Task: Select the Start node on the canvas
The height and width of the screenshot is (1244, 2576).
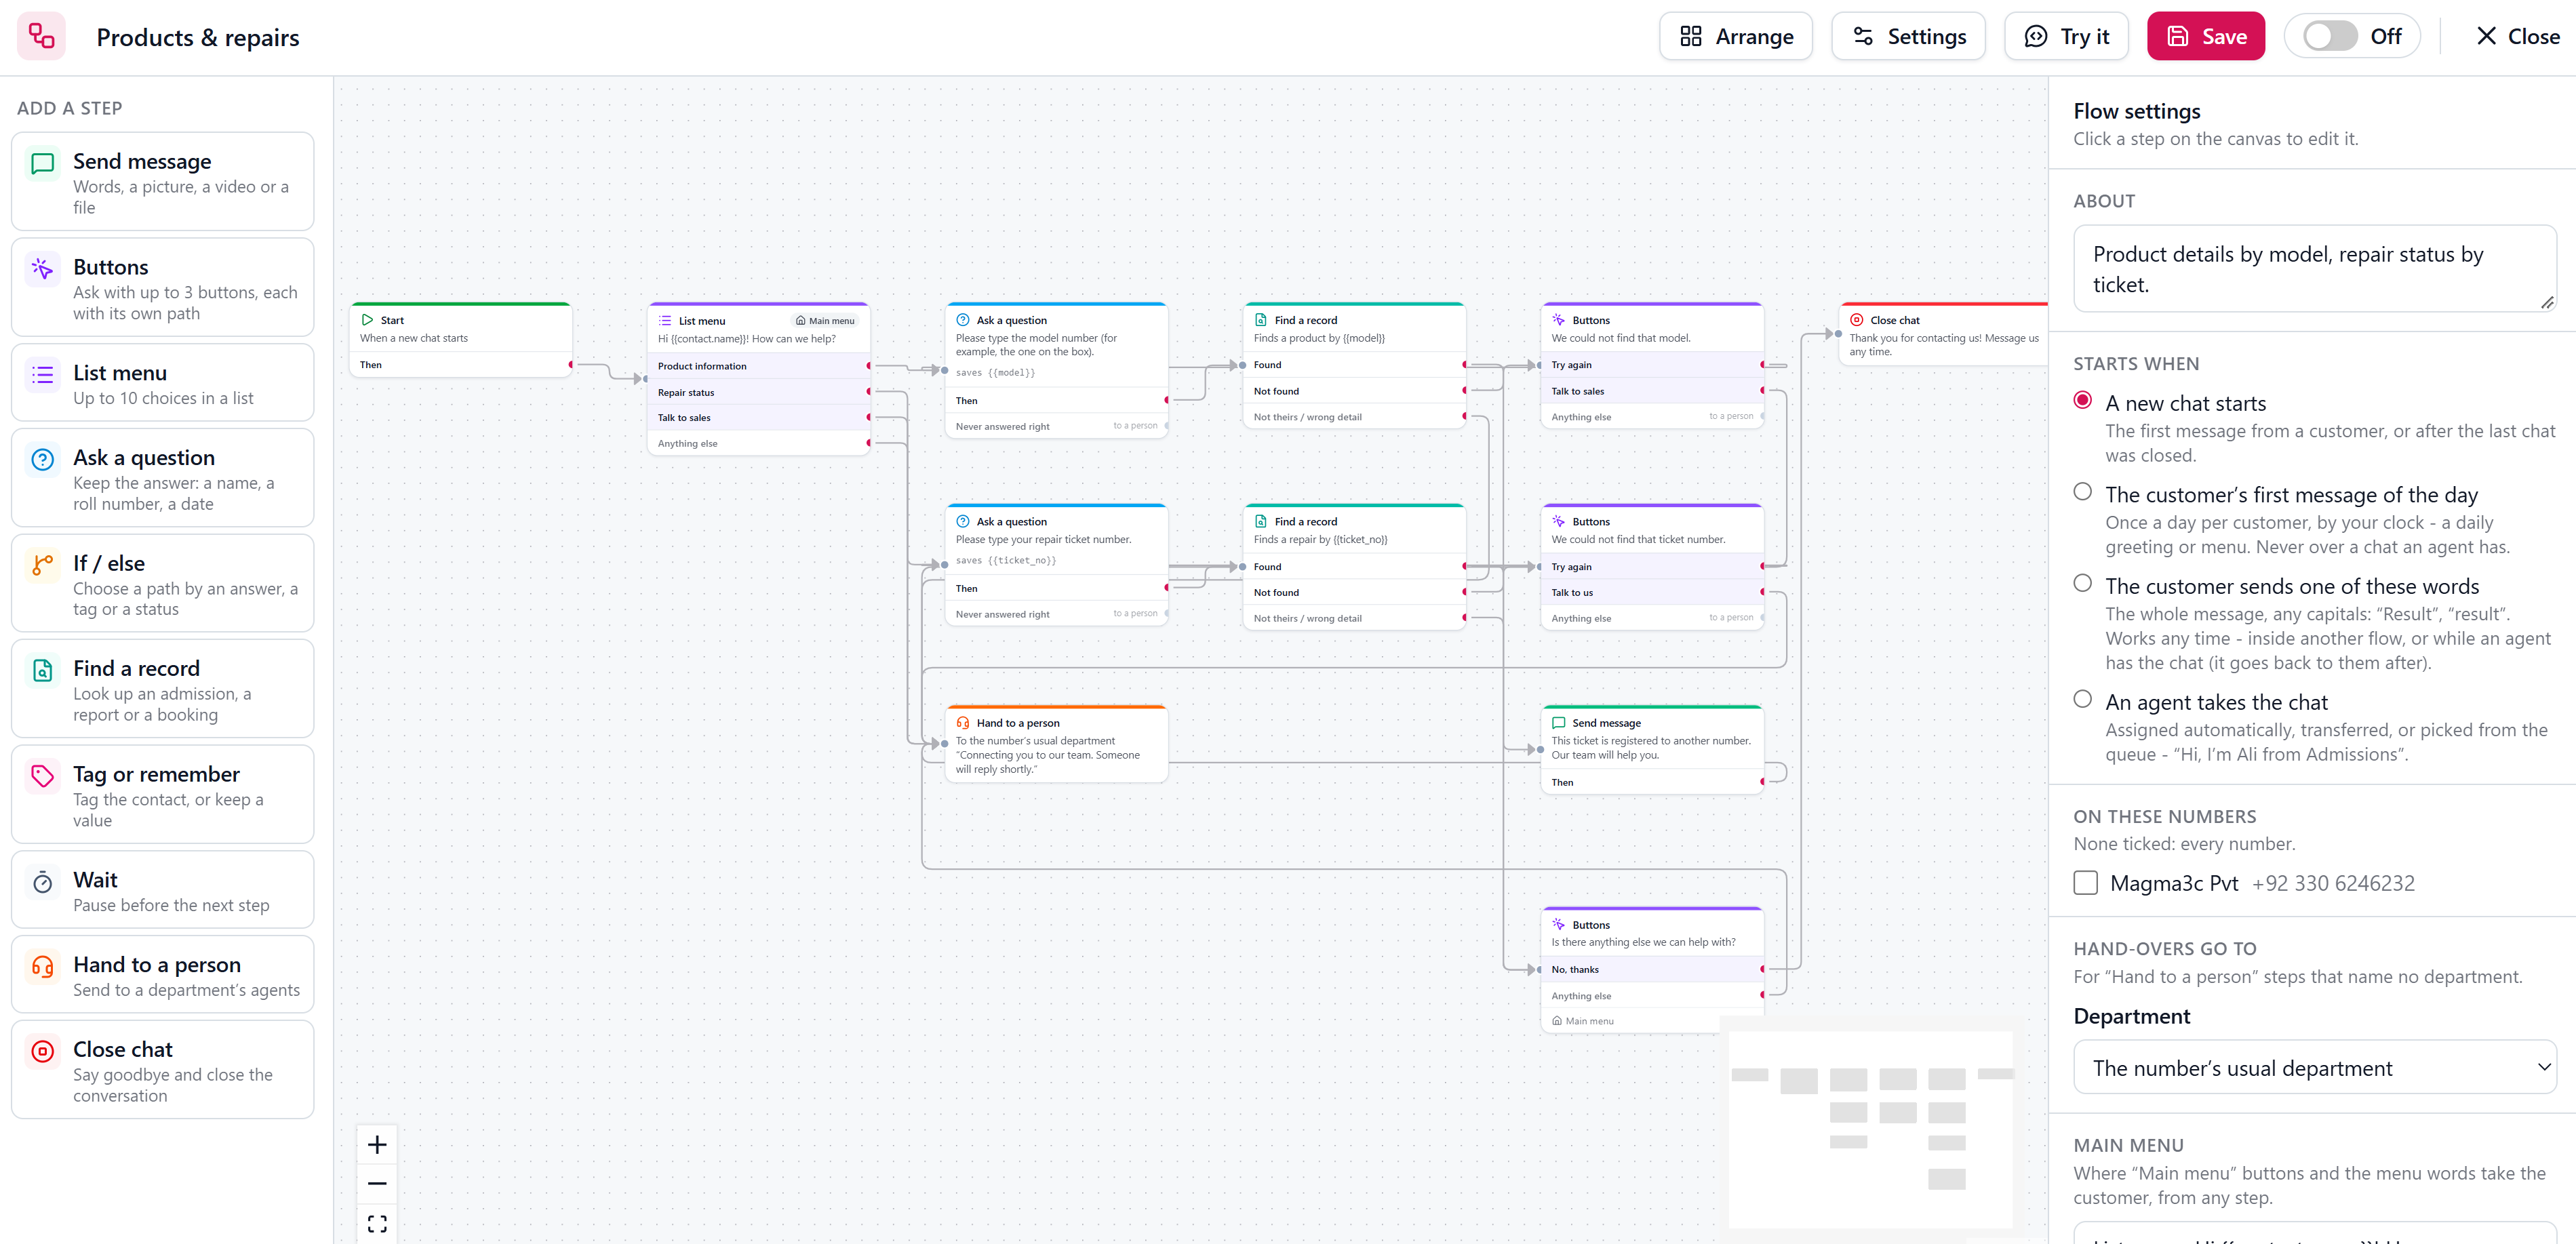Action: click(x=461, y=340)
